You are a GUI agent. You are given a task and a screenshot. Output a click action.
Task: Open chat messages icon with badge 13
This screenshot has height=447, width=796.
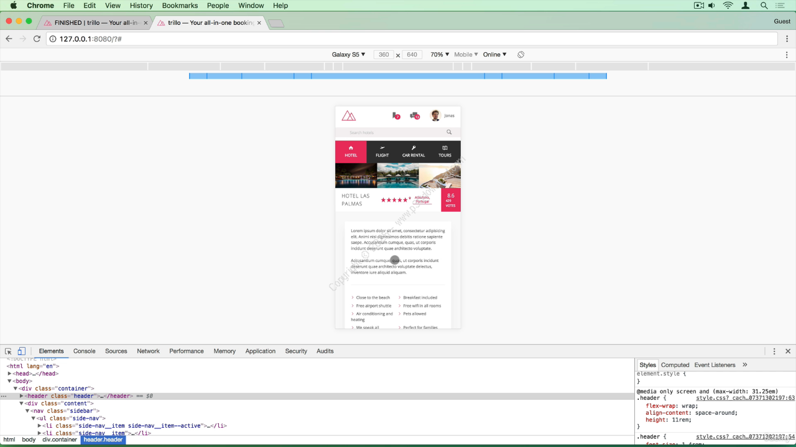415,115
